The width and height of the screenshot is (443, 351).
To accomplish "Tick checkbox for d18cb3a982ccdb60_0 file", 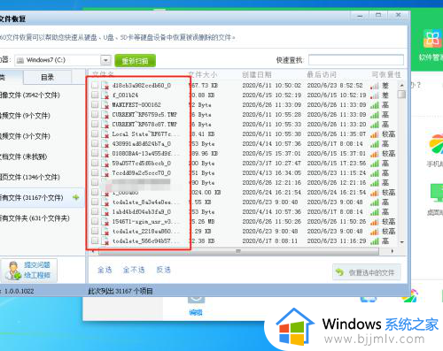I will [95, 86].
